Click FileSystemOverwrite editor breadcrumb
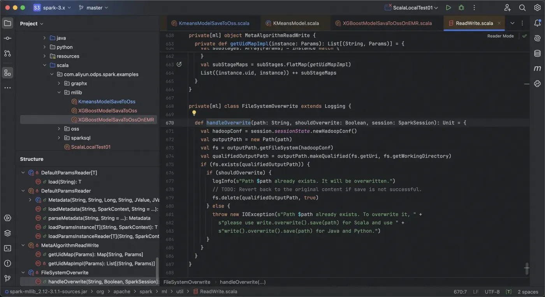Image resolution: width=545 pixels, height=297 pixels. [187, 282]
